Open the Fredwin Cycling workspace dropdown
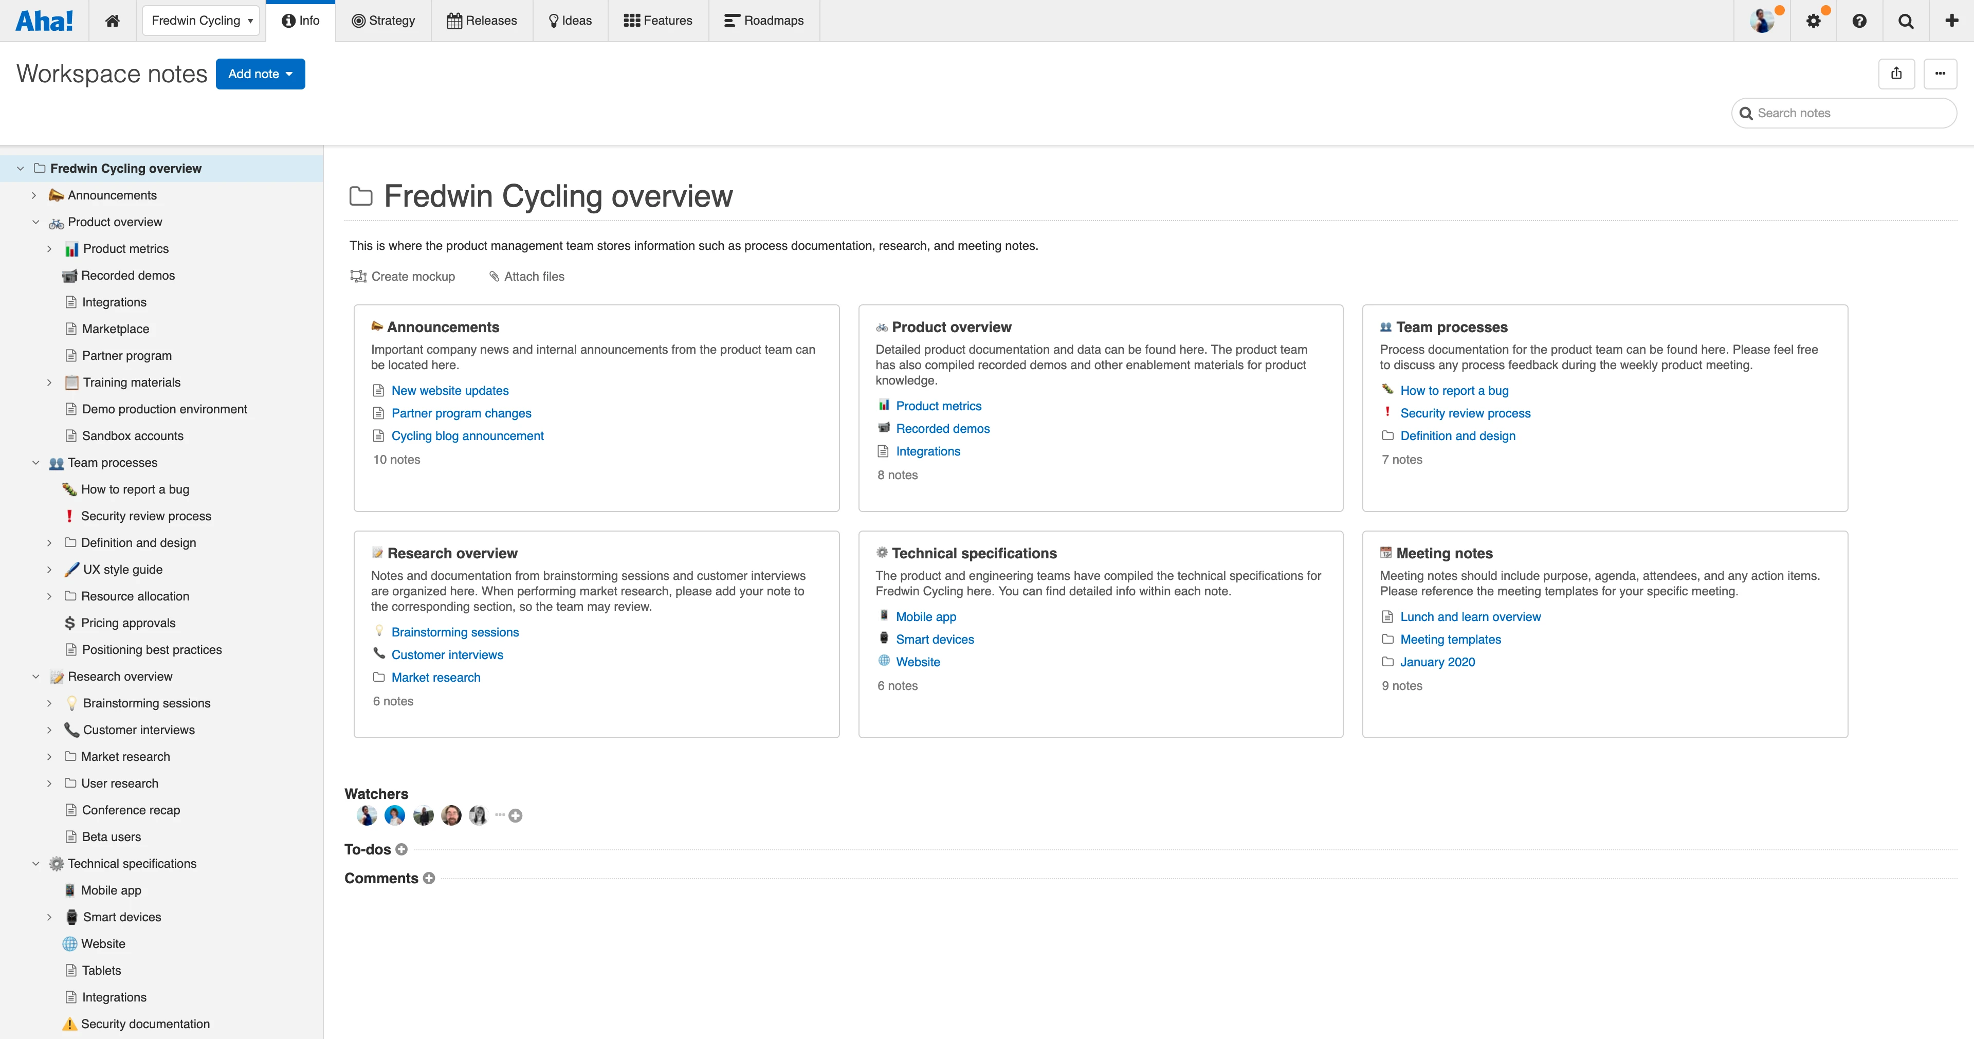Screen dimensions: 1974x1039 (202, 21)
